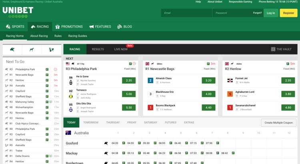Click the Australia flag icon
300x164 pixels.
pos(68,133)
